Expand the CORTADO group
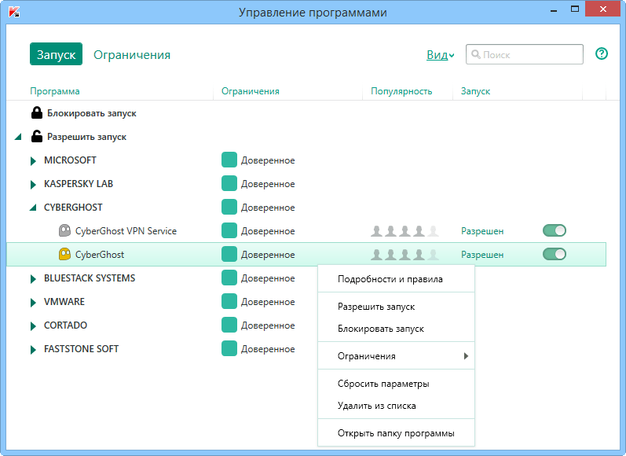The height and width of the screenshot is (456, 626). [x=33, y=326]
